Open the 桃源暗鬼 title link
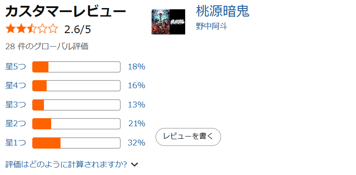 (222, 11)
